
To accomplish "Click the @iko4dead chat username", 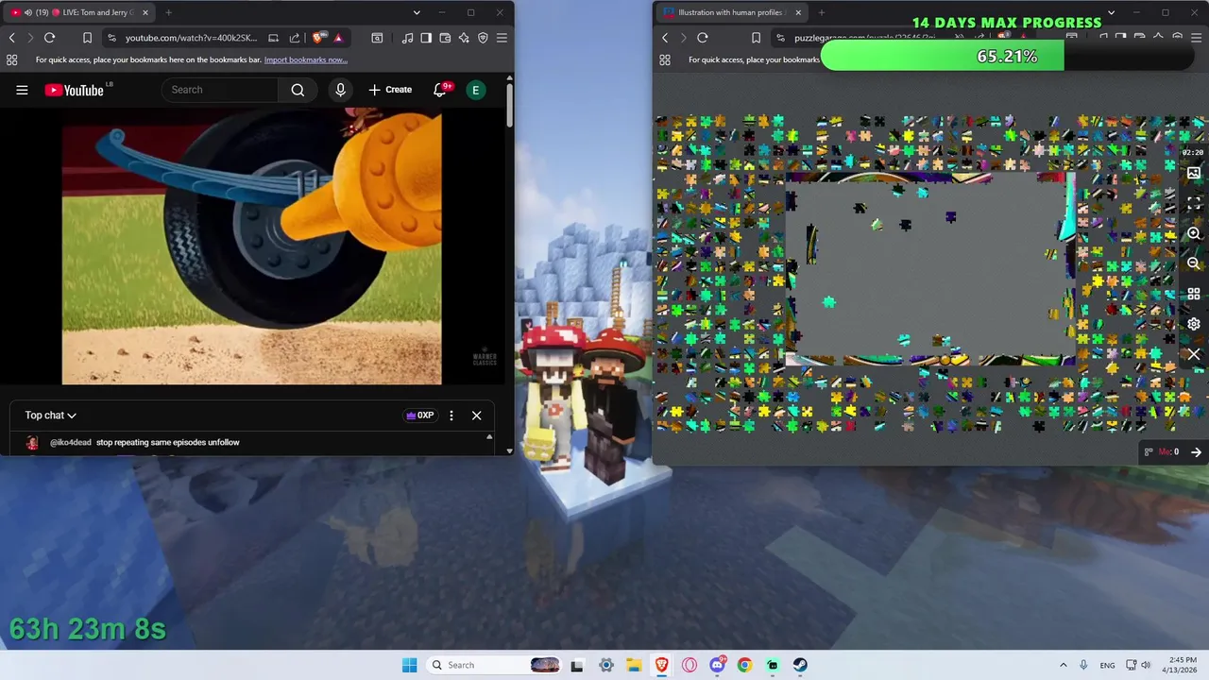I will tap(71, 442).
